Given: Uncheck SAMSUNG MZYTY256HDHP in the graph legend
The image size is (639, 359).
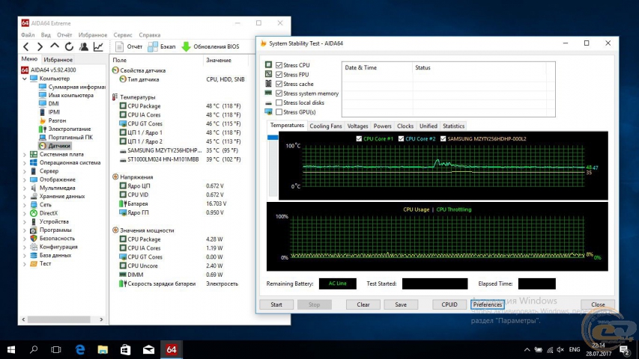Looking at the screenshot, I should [443, 139].
